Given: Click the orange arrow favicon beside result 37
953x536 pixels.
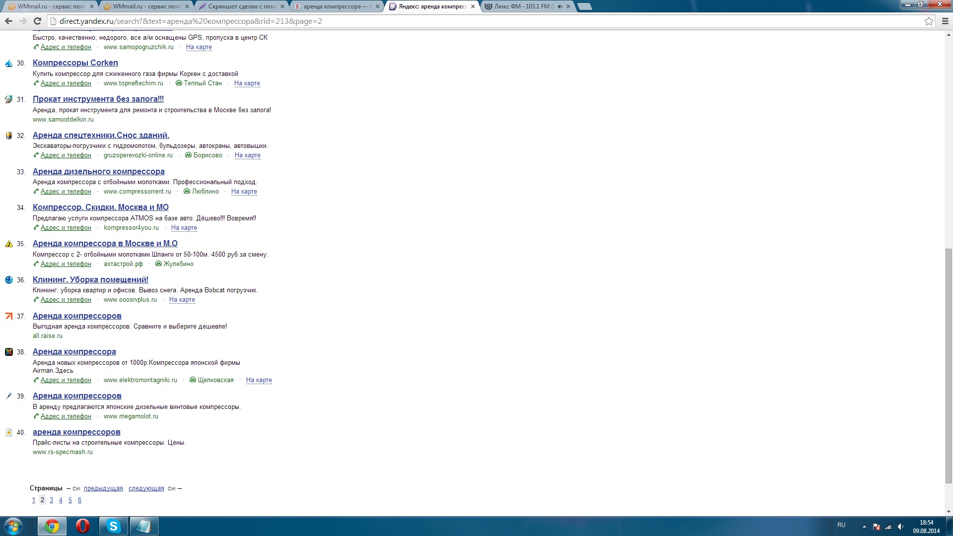Looking at the screenshot, I should point(8,316).
